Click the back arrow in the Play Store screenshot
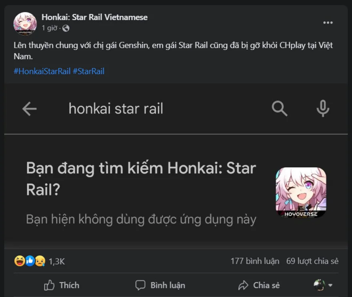Viewport: 352px width, 297px height. [x=30, y=109]
